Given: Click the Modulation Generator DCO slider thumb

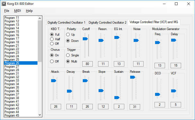Looking at the screenshot, I should pos(157,94).
